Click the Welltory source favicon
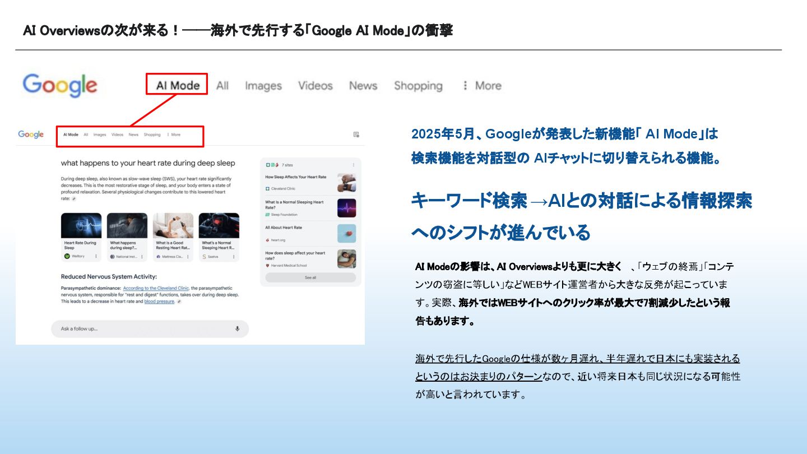The width and height of the screenshot is (807, 454). point(67,257)
